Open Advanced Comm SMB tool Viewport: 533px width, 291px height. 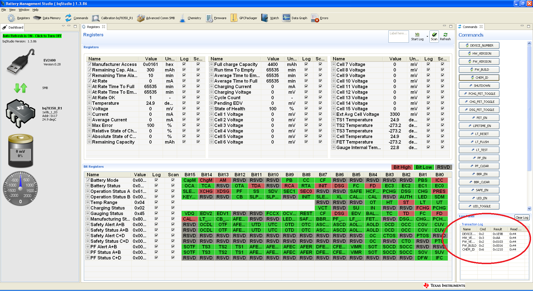coord(156,18)
